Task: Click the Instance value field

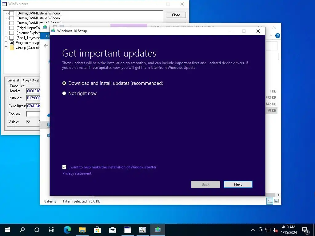Action: point(33,98)
